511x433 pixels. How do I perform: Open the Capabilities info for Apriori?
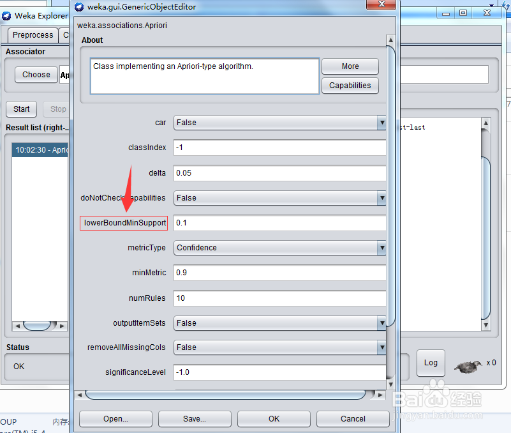tap(350, 86)
